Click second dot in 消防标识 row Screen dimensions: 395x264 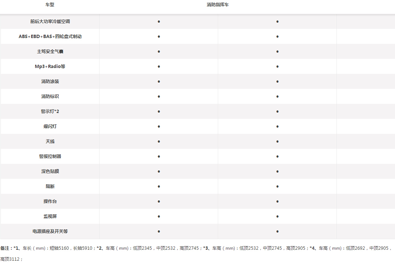(277, 97)
